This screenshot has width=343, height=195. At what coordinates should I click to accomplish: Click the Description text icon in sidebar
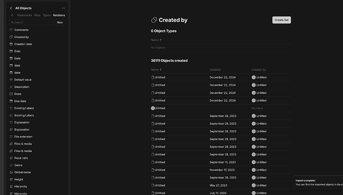(x=11, y=87)
